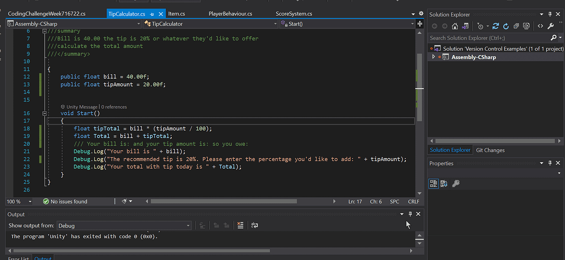The height and width of the screenshot is (260, 565).
Task: Toggle Alphabetical sort in Properties panel
Action: [444, 184]
